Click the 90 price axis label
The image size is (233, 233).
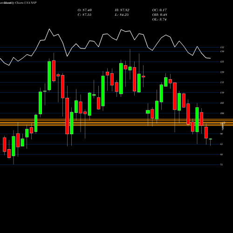[x=222, y=134]
